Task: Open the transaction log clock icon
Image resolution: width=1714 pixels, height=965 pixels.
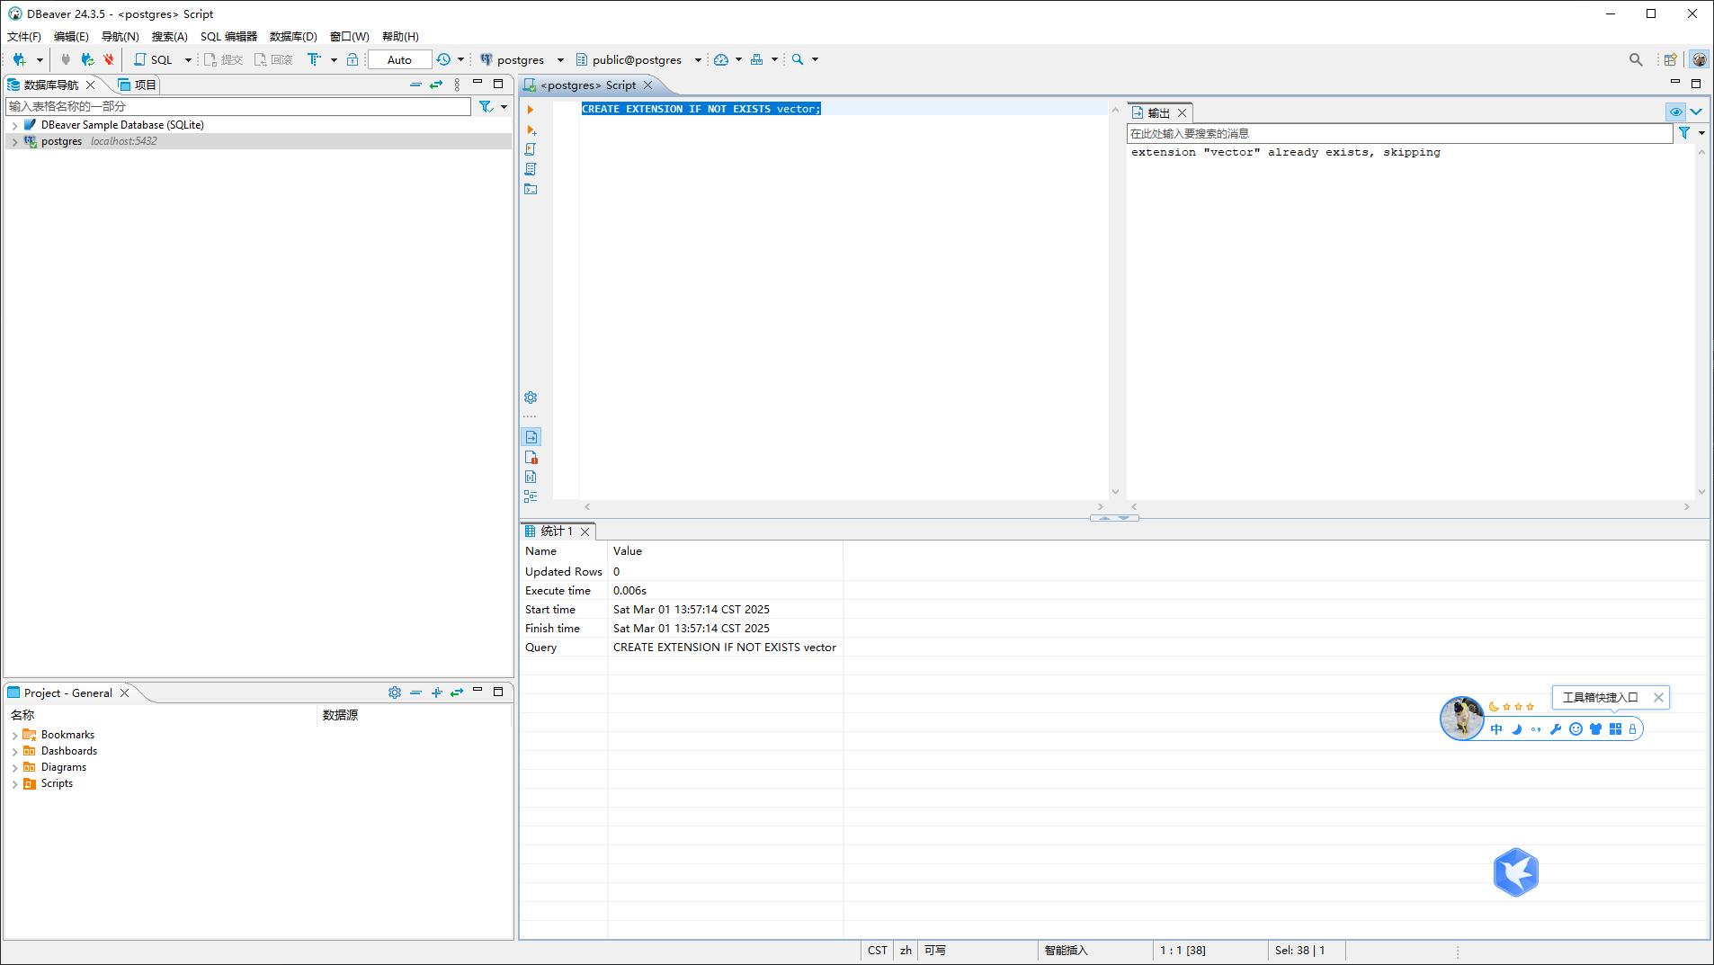Action: (x=443, y=59)
